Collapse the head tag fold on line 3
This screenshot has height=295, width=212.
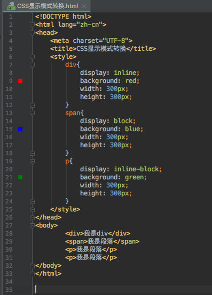[x=32, y=33]
